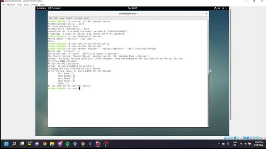Open ENG US language switcher
Viewport: 266px width, 149px height.
234,144
